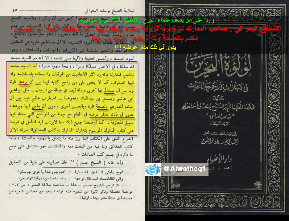Screen dimensions: 289x221
Task: Click the green overlay line about علماء الجرح والتعديل
Action: tap(146, 20)
